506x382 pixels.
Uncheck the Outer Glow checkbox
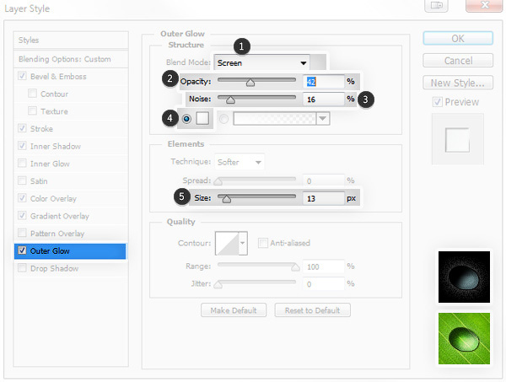22,250
